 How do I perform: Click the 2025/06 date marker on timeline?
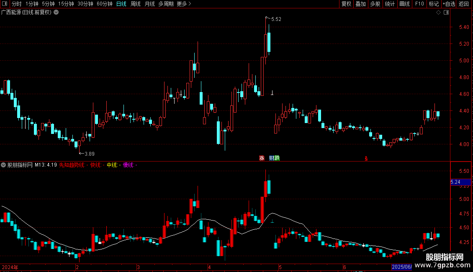pyautogui.click(x=401, y=267)
